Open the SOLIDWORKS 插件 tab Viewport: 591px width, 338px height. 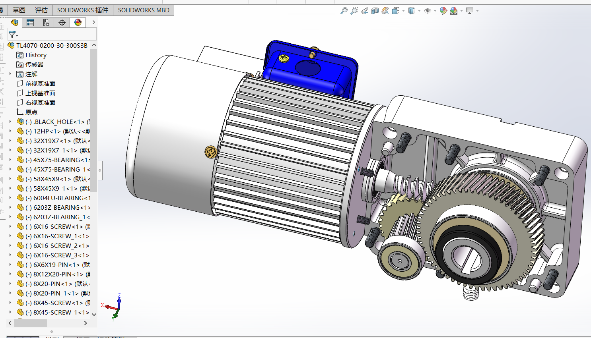click(83, 10)
